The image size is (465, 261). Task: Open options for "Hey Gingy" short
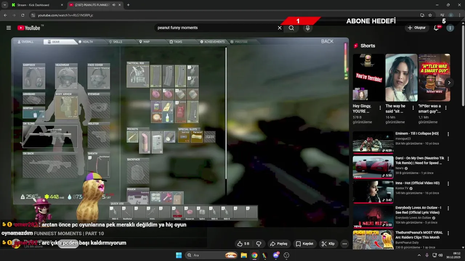tap(380, 108)
